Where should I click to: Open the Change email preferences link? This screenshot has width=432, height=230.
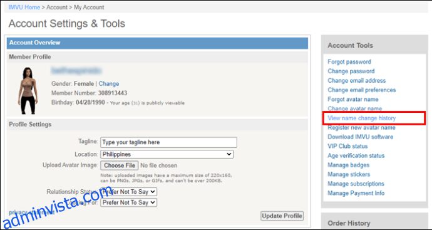pyautogui.click(x=361, y=90)
